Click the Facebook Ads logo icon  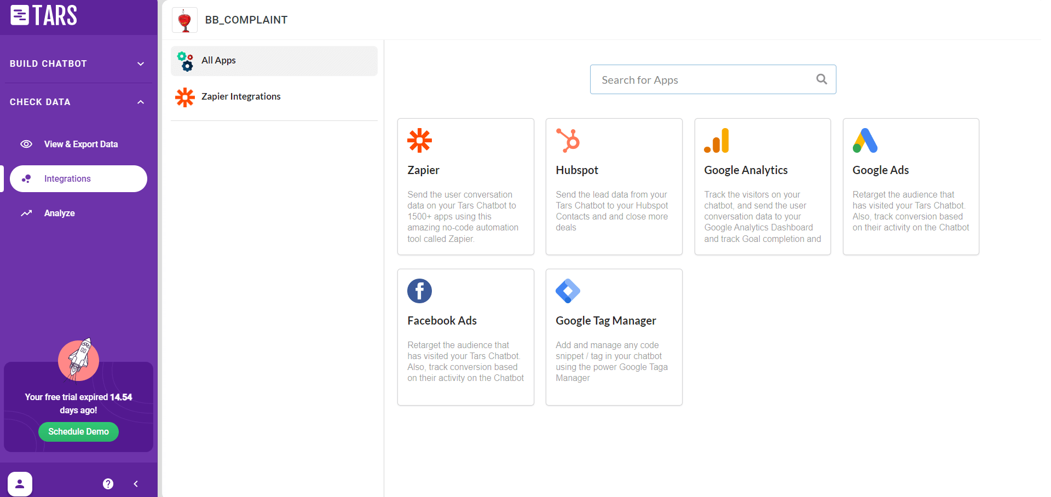(419, 291)
